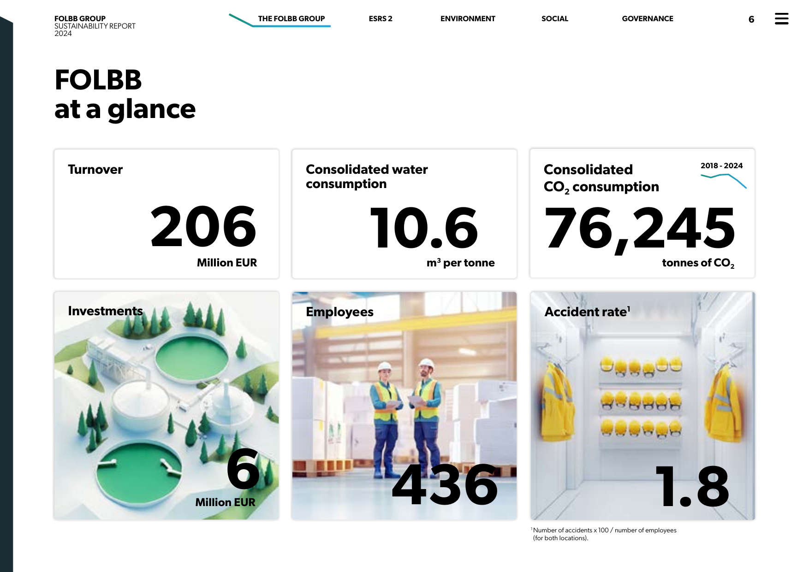Open the ENVIRONMENT section tab
Image resolution: width=809 pixels, height=572 pixels.
pos(468,19)
